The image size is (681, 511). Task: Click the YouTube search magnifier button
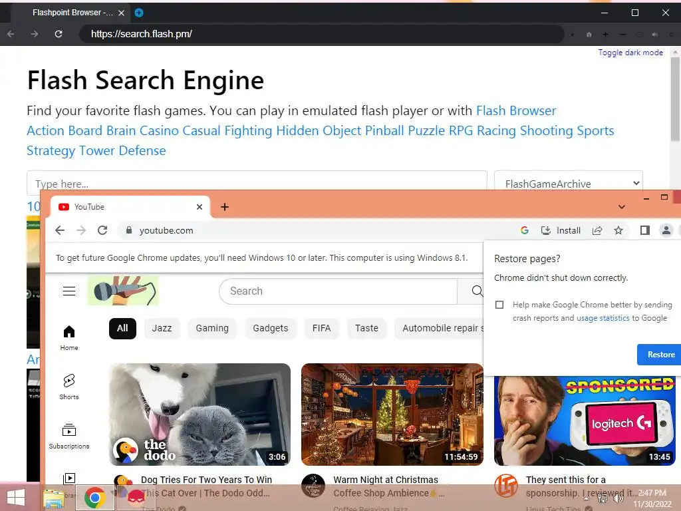click(x=477, y=291)
